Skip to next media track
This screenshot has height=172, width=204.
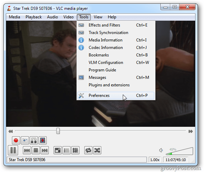pyautogui.click(x=45, y=150)
